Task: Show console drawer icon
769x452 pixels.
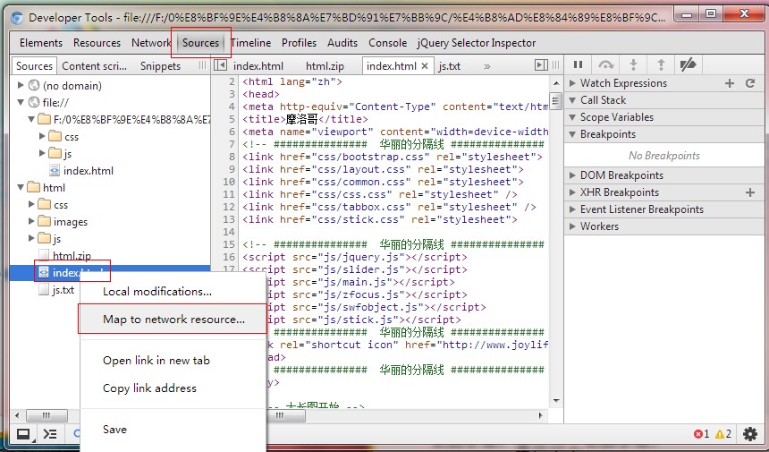Action: tap(49, 434)
